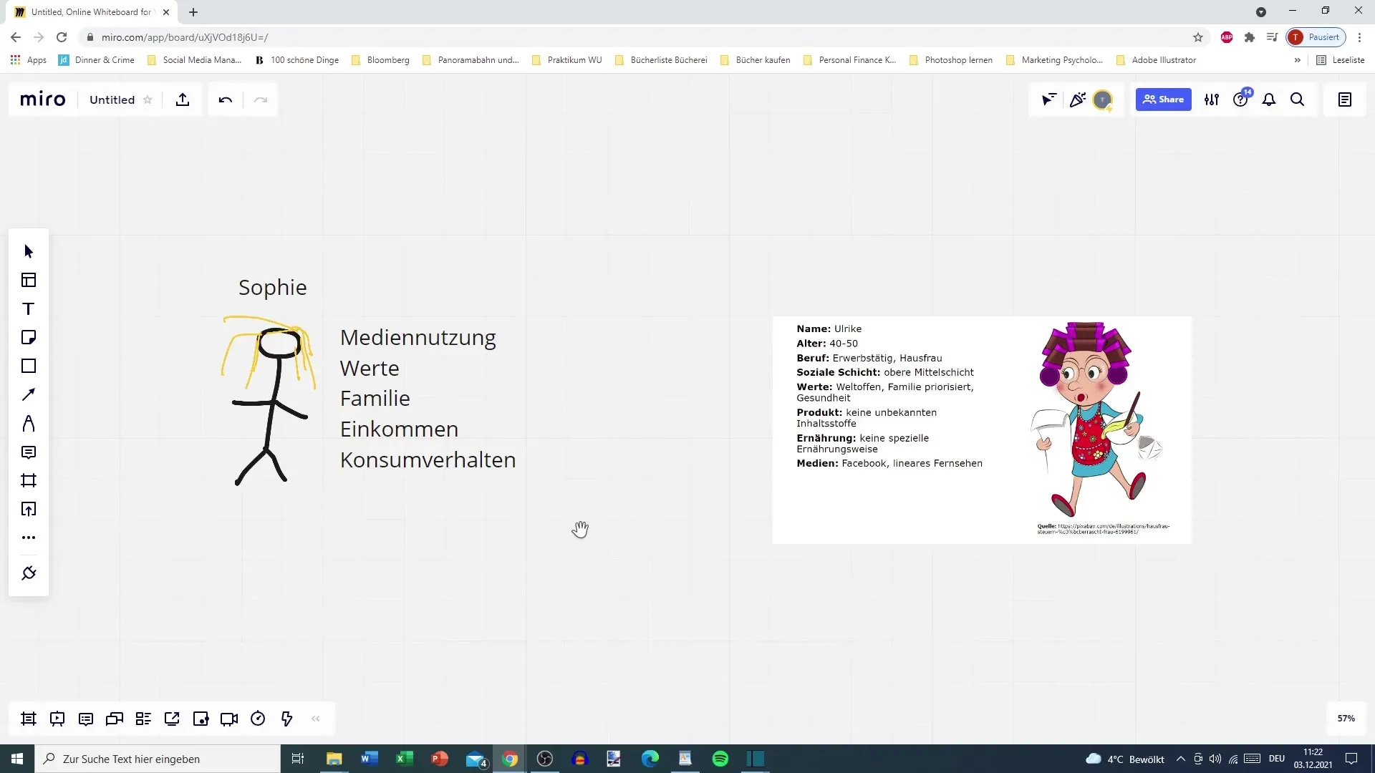Toggle collaborators' cursors icon
The height and width of the screenshot is (773, 1375).
(x=1049, y=99)
